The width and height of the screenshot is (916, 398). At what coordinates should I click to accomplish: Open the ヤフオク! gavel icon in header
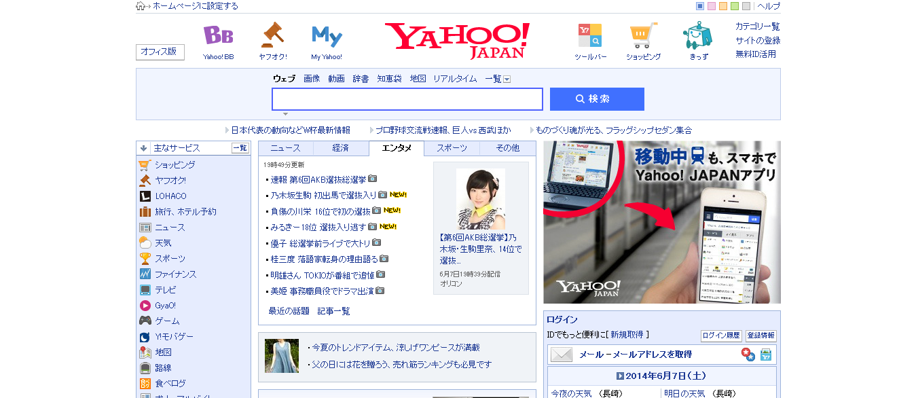pos(272,35)
